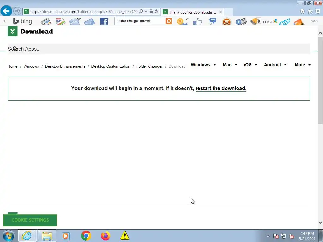Click the browser Home icon
This screenshot has width=323, height=242.
302,11
